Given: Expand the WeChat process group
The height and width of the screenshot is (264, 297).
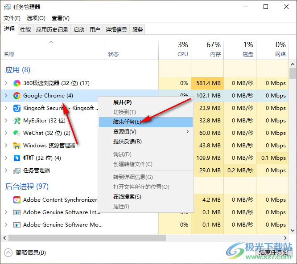Looking at the screenshot, I should pyautogui.click(x=6, y=133).
